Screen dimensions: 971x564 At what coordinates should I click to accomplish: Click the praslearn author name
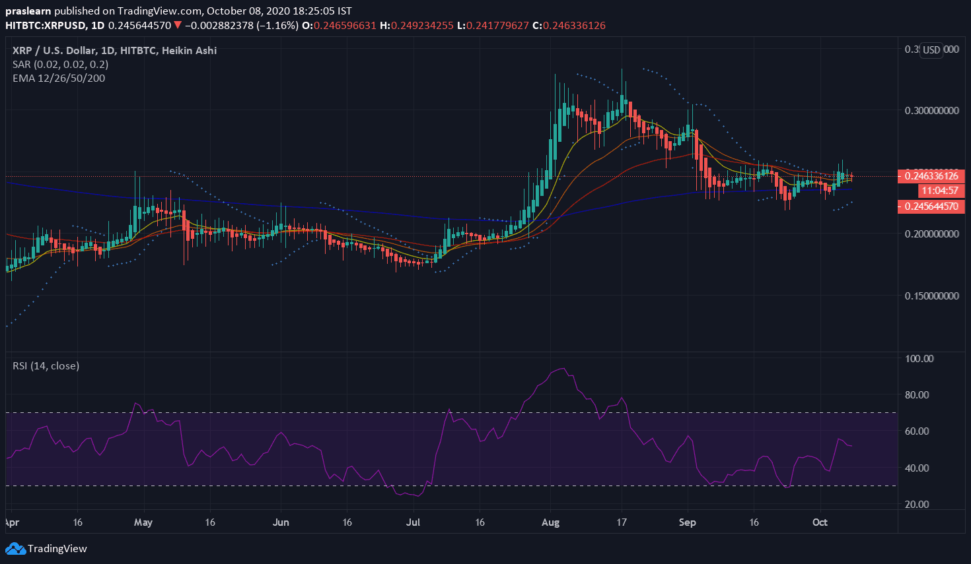pyautogui.click(x=28, y=11)
